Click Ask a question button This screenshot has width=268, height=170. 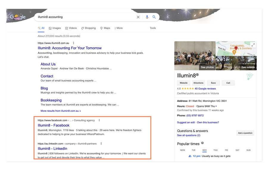point(245,133)
